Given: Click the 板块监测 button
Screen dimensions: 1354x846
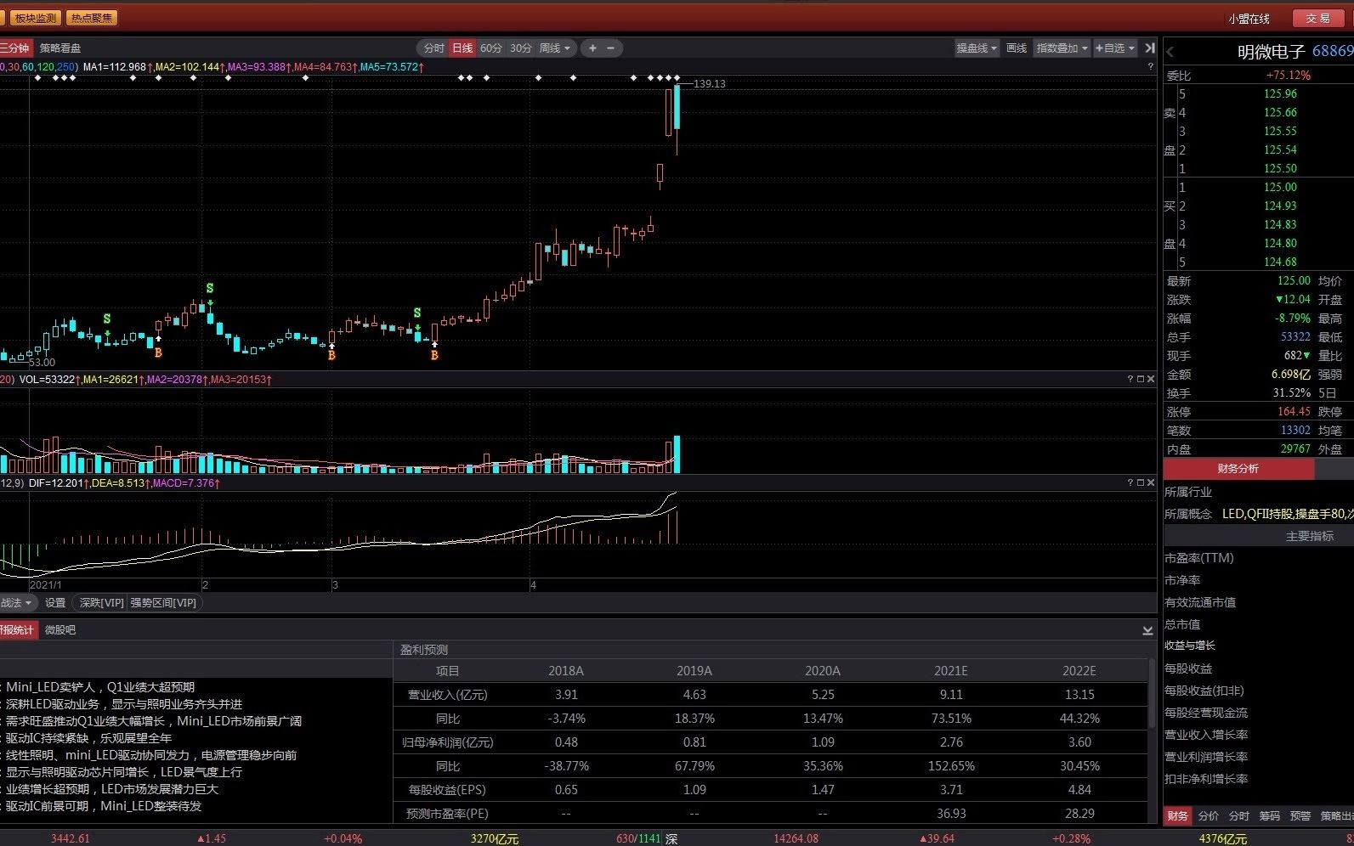Looking at the screenshot, I should pos(36,18).
